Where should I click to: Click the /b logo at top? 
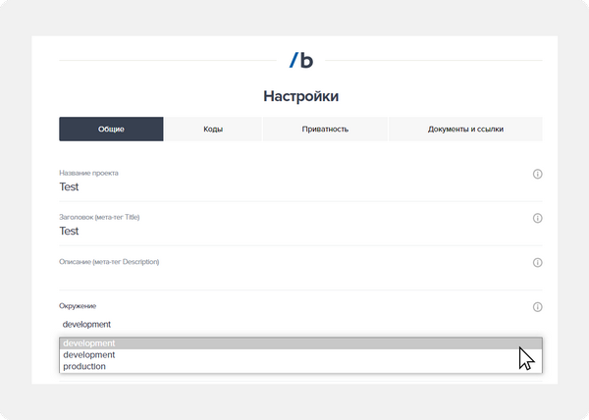click(x=301, y=60)
